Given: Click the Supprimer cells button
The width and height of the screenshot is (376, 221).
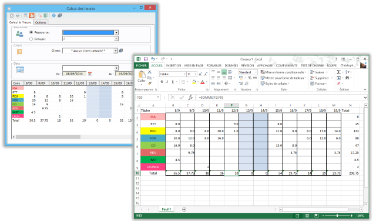Looking at the screenshot, I should 321,78.
